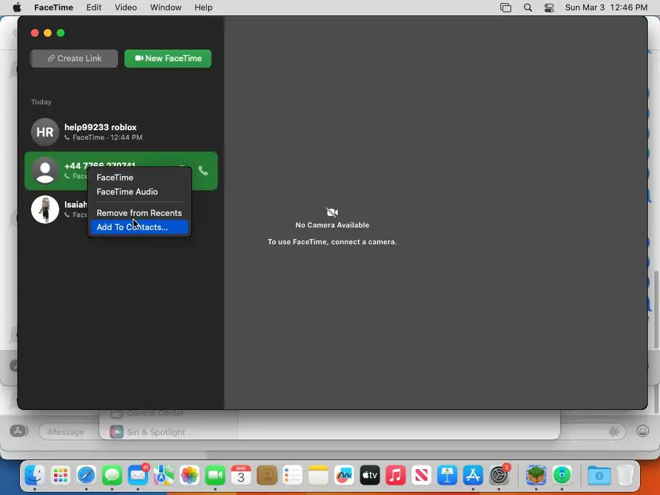Click the Create Link button
Image resolution: width=660 pixels, height=495 pixels.
coord(74,59)
